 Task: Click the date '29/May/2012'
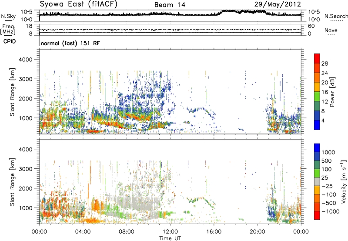tap(278, 4)
